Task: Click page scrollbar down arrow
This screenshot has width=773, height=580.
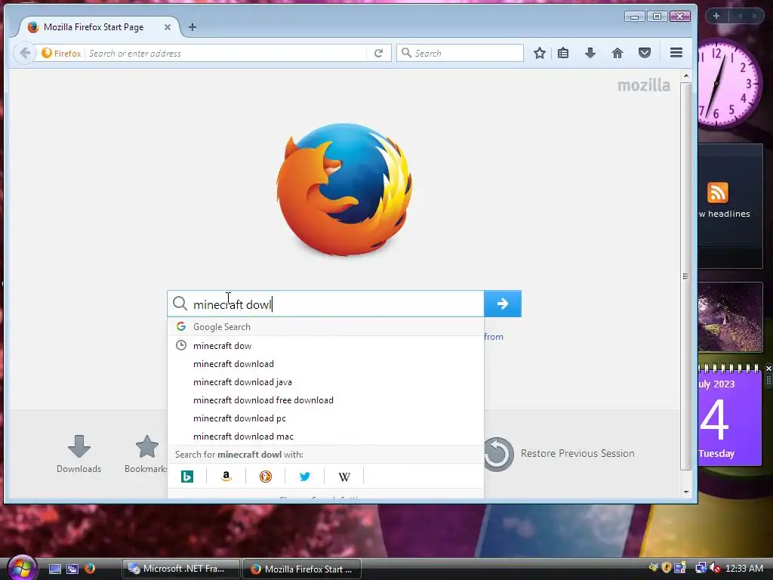Action: pos(685,492)
